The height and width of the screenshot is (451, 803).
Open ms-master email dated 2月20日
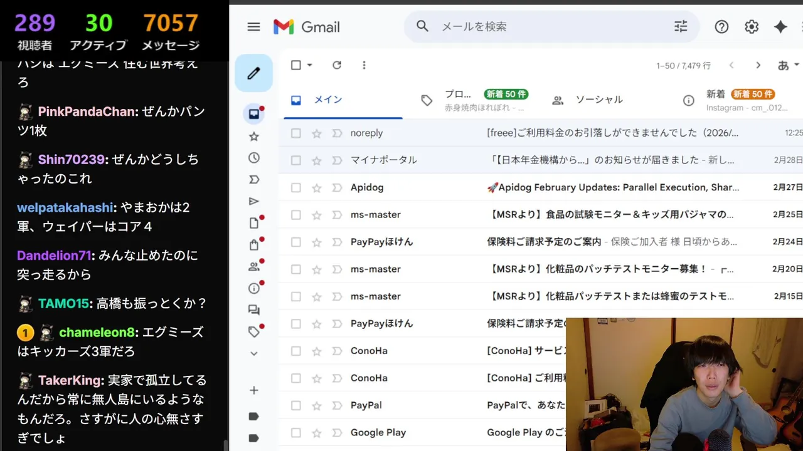[x=541, y=269]
